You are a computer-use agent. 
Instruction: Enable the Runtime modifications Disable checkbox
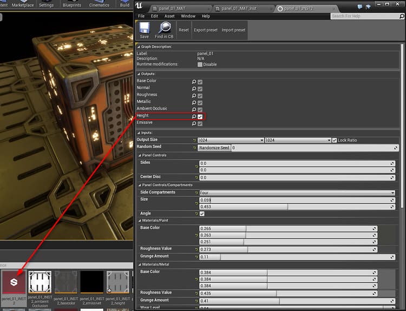pos(200,64)
